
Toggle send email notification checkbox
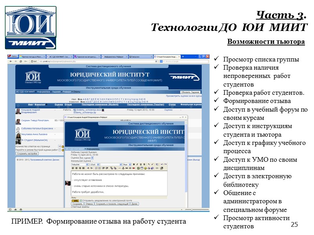click(x=81, y=201)
